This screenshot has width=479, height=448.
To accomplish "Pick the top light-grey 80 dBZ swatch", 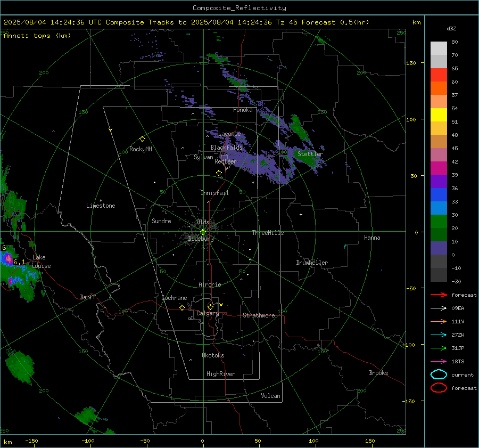I will (439, 48).
